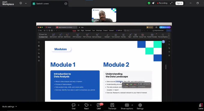Select the Add Picture tool
The image size is (204, 111).
(67, 36)
